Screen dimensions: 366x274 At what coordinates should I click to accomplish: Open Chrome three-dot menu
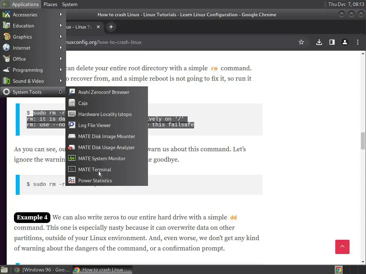pyautogui.click(x=357, y=42)
